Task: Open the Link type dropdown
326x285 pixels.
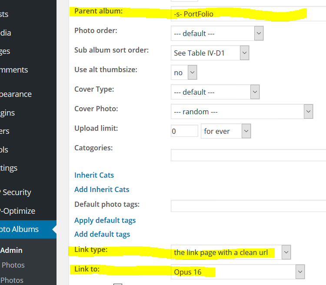Action: 230,252
